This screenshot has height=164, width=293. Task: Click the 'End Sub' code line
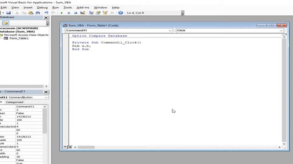(x=81, y=49)
